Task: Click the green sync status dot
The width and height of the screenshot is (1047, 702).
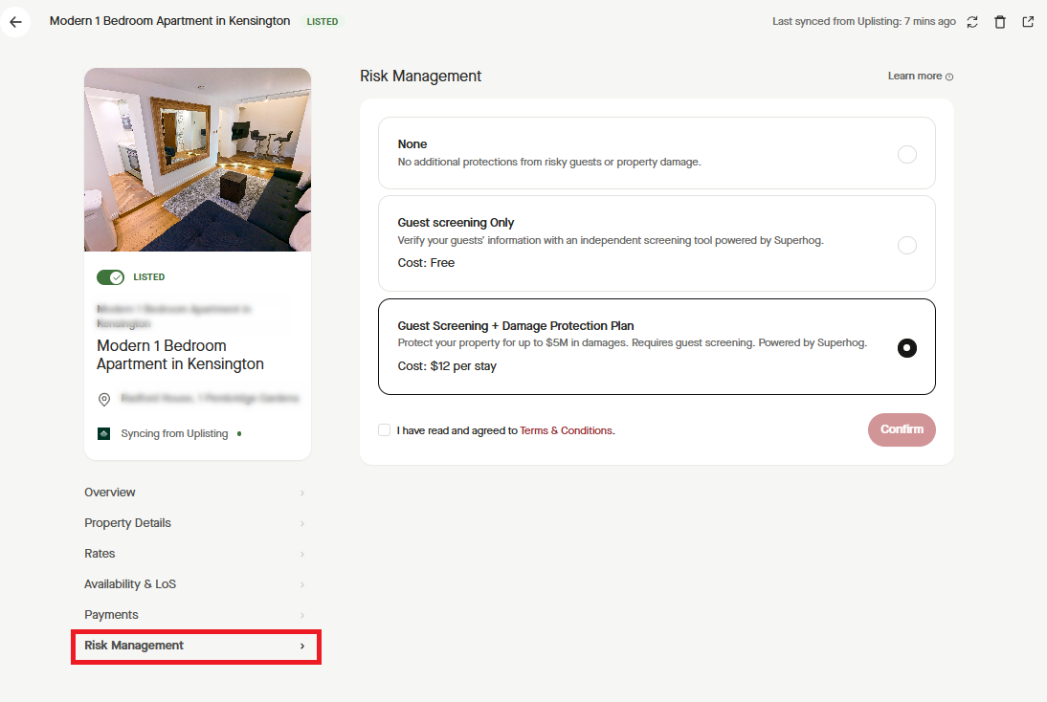Action: pos(239,434)
